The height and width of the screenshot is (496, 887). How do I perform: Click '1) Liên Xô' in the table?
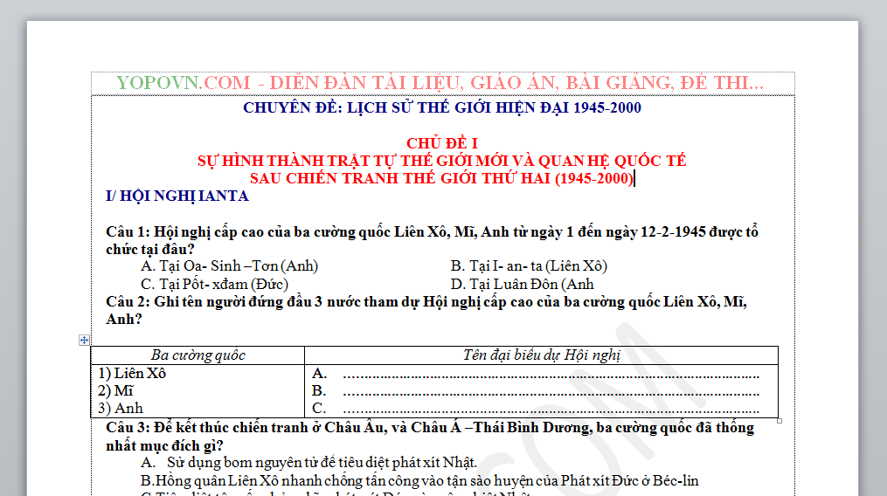pyautogui.click(x=131, y=373)
